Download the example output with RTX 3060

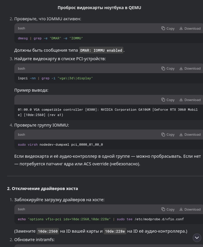pyautogui.click(x=190, y=100)
